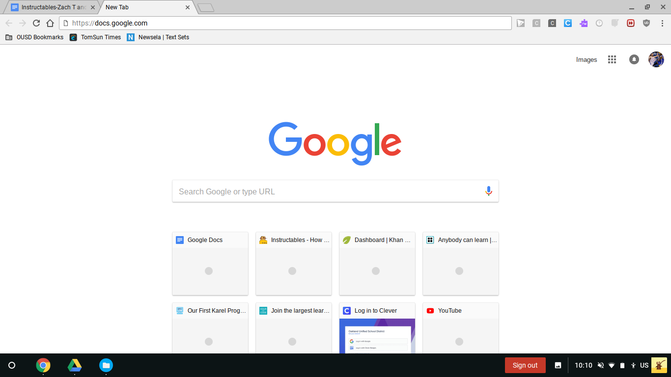The height and width of the screenshot is (377, 671).
Task: Click the question mark extension icon
Action: coord(599,23)
